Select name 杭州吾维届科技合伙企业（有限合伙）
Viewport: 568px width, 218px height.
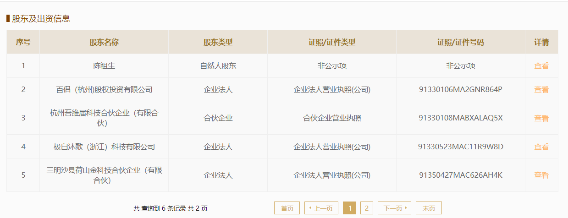click(x=104, y=118)
